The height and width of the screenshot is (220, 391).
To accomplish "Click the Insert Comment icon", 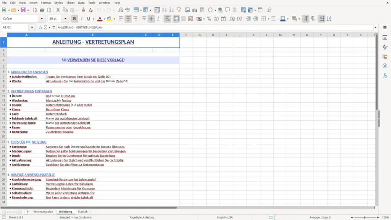I will point(228,10).
